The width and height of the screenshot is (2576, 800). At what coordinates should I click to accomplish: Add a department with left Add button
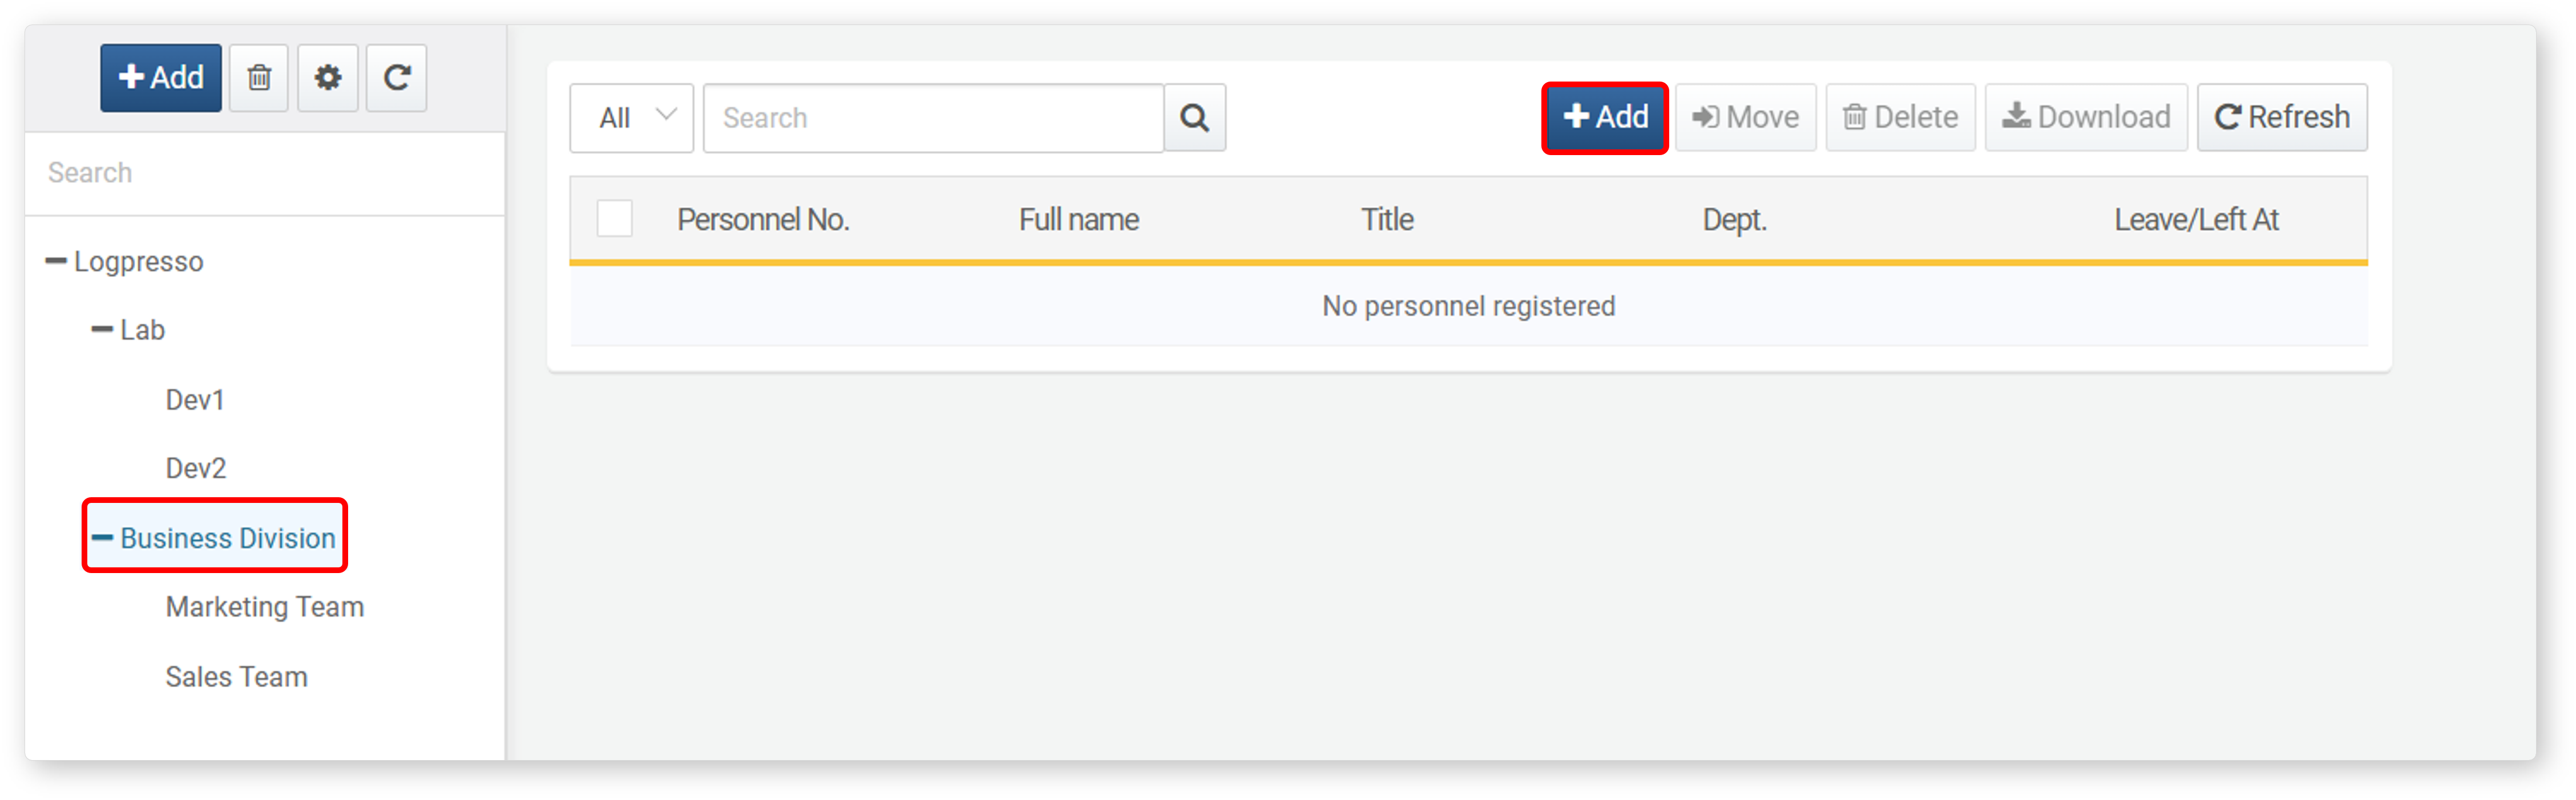point(161,78)
